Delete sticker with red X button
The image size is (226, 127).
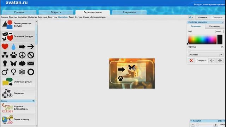tap(191, 61)
